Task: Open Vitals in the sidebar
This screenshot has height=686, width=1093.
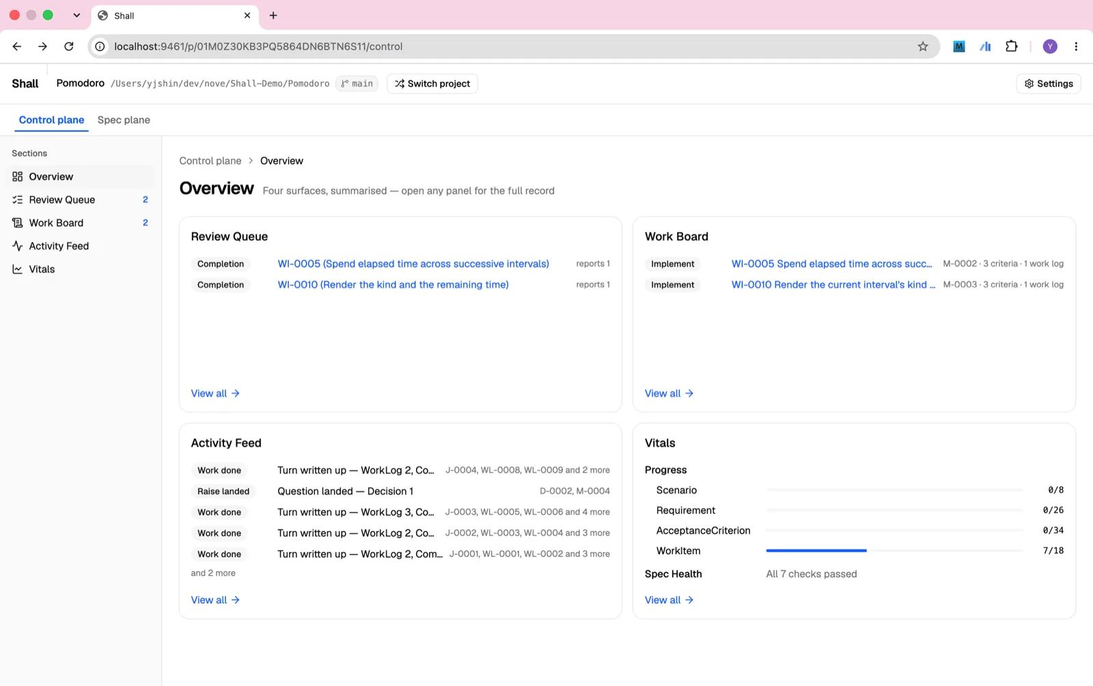Action: tap(81, 269)
